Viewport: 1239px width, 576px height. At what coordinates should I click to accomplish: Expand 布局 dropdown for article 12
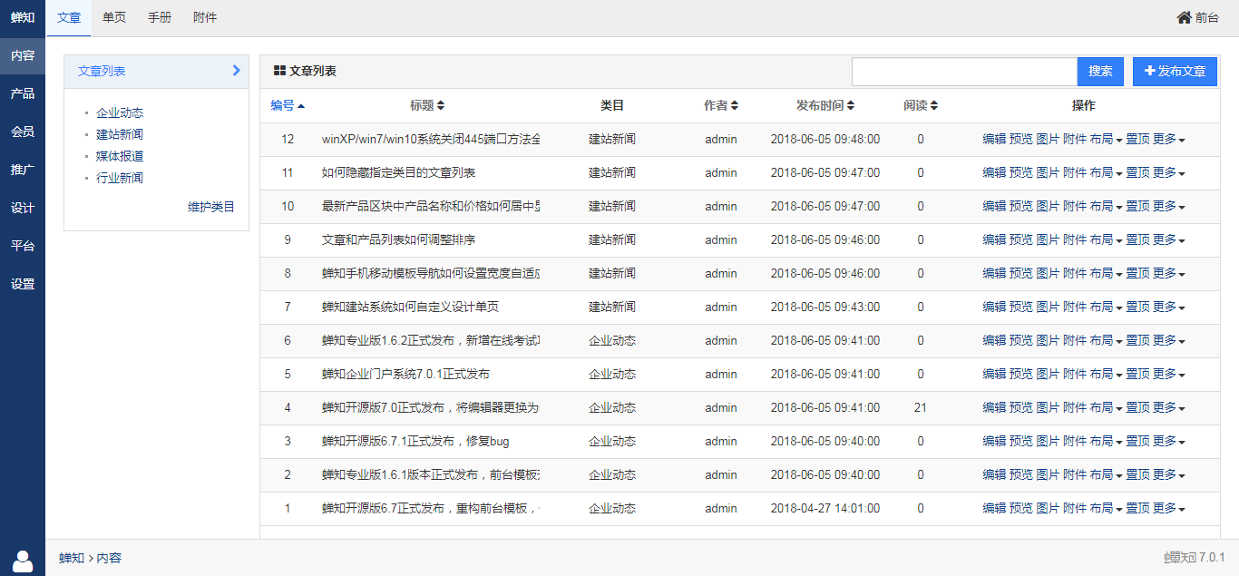(x=1106, y=139)
